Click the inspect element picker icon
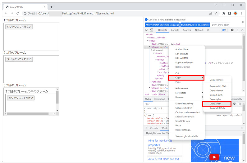Screen dimensions: 247x163 147,30
